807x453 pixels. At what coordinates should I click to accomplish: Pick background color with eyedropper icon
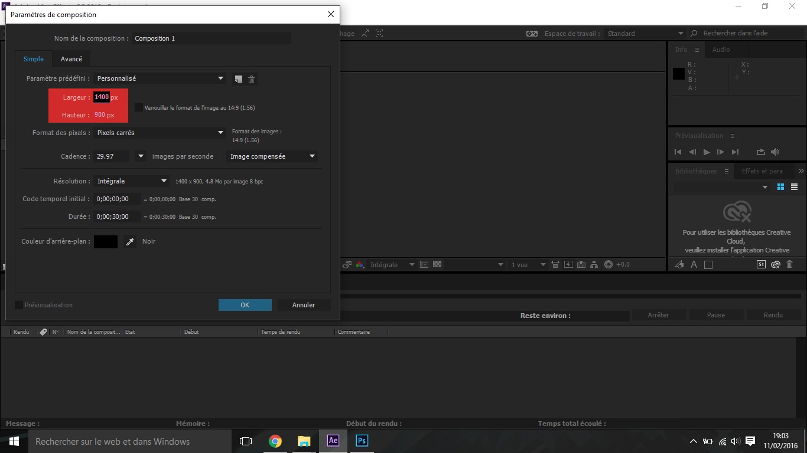click(130, 242)
